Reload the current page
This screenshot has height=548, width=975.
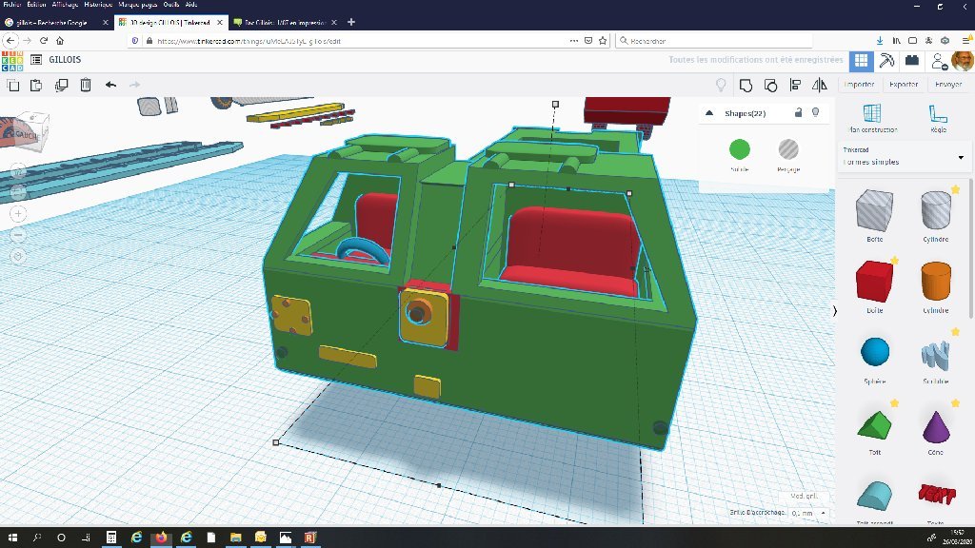[x=44, y=40]
